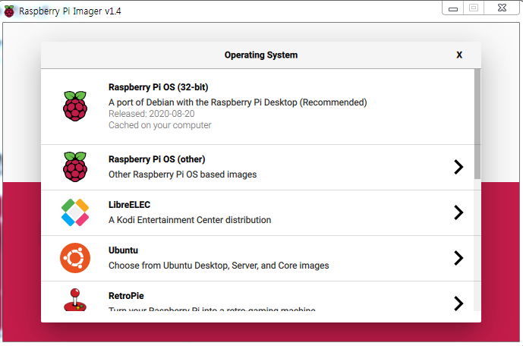
Task: Open the RetroPie entry
Action: pos(257,297)
